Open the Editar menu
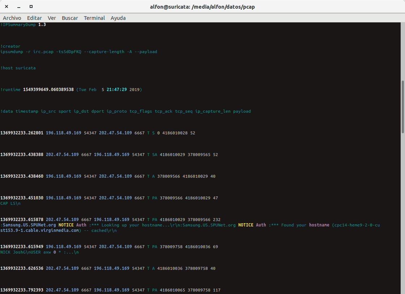This screenshot has height=294, width=405. [x=34, y=18]
